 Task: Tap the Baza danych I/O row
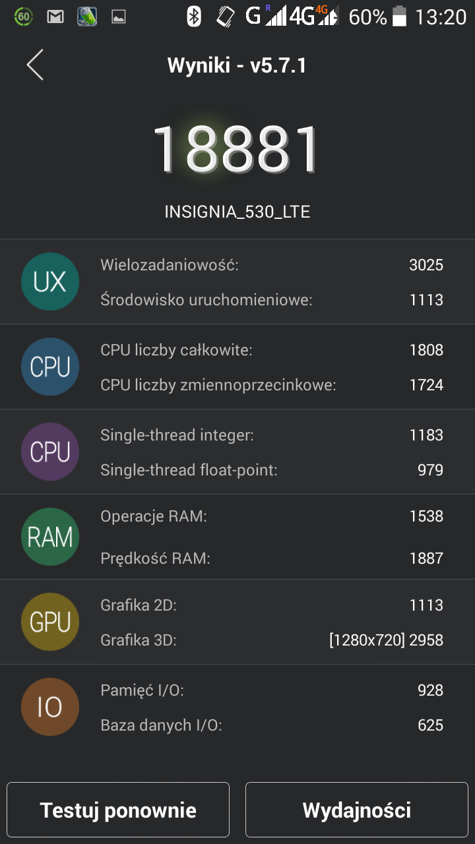tap(272, 725)
